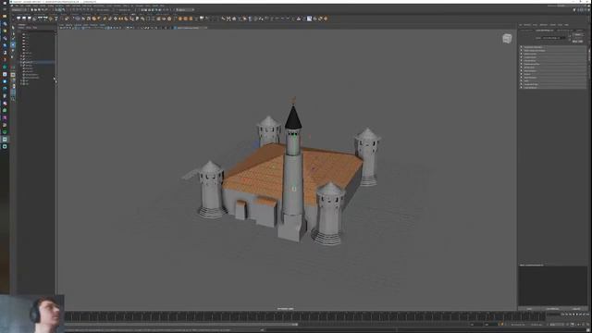Viewport: 592px width, 333px height.
Task: Click the playback range slider bar
Action: pos(181,325)
